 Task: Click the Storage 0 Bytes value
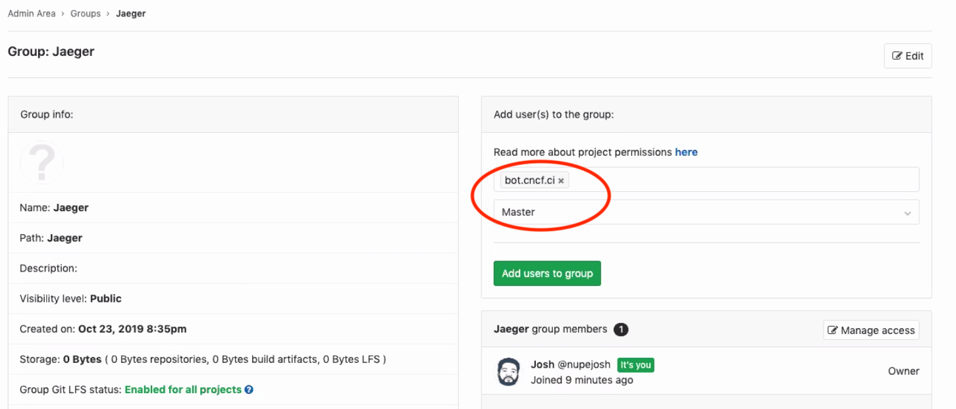click(82, 359)
